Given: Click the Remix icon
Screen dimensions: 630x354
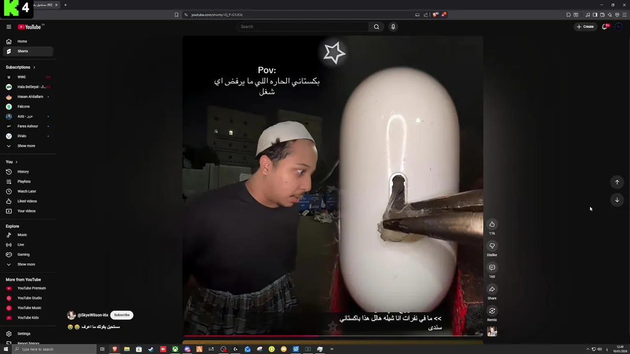Looking at the screenshot, I should [492, 311].
